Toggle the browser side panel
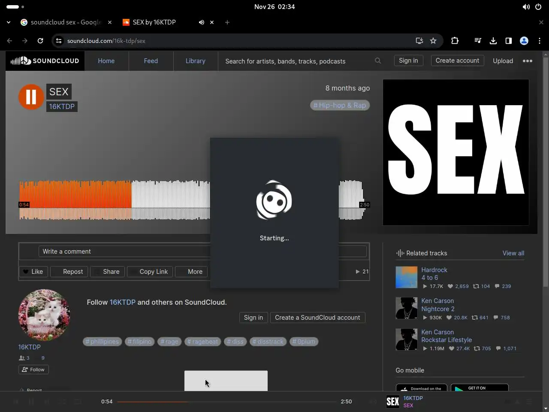 click(x=509, y=41)
